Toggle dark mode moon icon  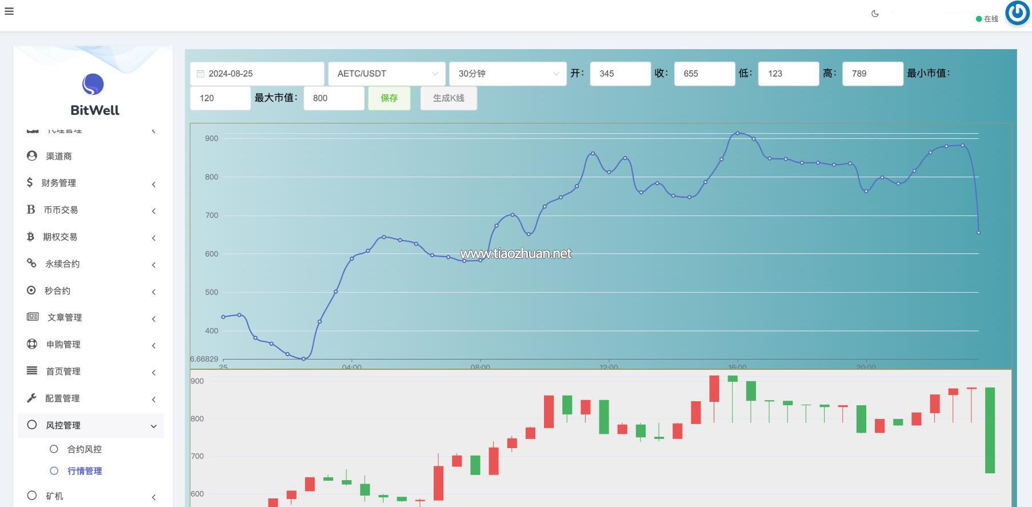point(875,14)
